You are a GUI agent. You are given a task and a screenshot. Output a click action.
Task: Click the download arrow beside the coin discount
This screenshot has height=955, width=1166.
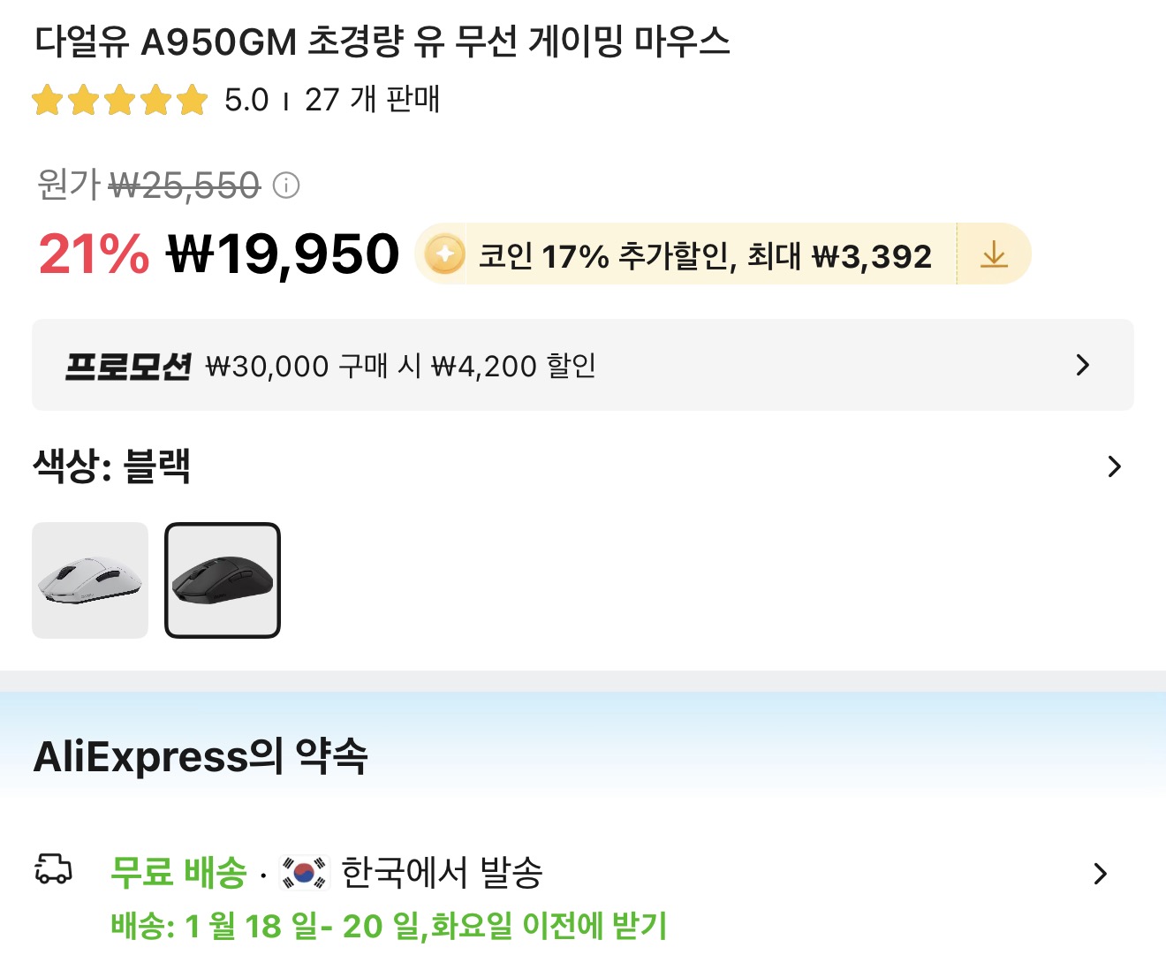(x=995, y=254)
